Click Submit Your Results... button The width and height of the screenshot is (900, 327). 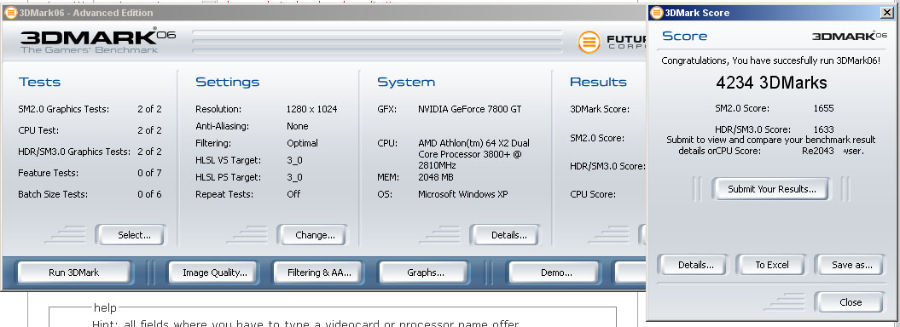point(771,189)
